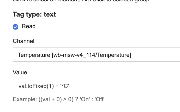Click the Channel field label
Screen dimensions: 180x112
coord(23,41)
